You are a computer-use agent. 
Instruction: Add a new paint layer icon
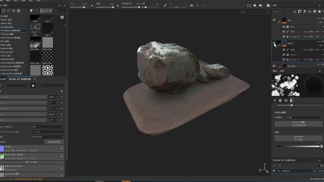pos(305,12)
